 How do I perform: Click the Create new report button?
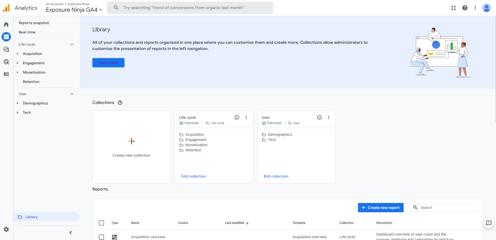pos(381,208)
